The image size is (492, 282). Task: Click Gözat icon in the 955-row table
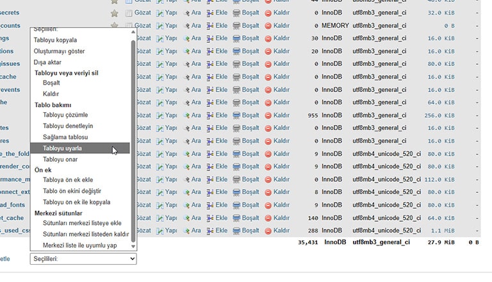tap(143, 115)
